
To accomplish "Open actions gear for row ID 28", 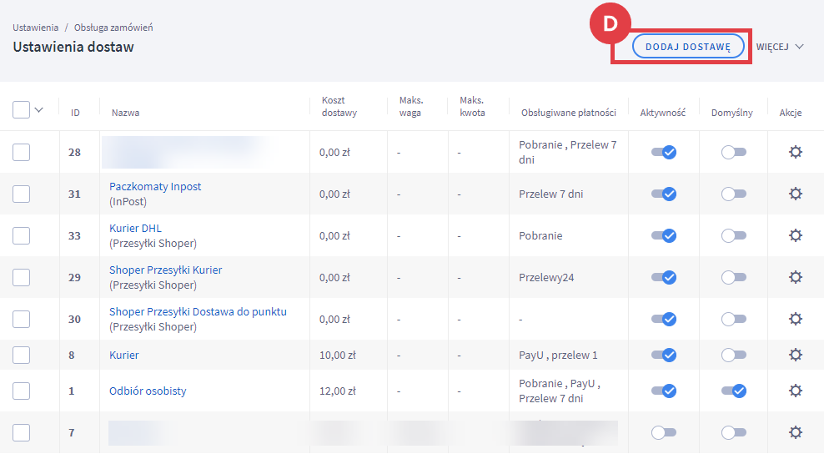I will pos(796,152).
